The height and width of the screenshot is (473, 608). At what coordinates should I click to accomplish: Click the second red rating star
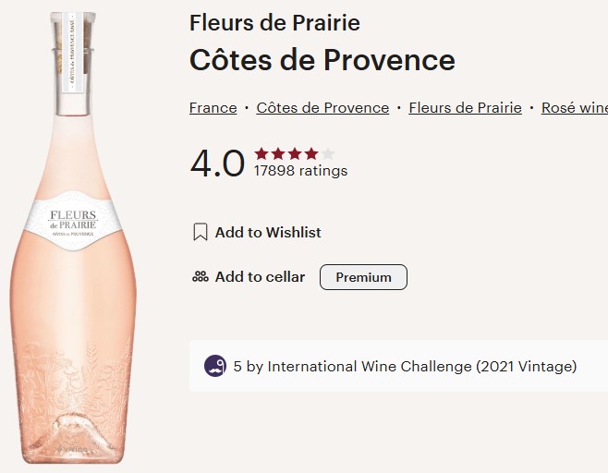click(278, 153)
